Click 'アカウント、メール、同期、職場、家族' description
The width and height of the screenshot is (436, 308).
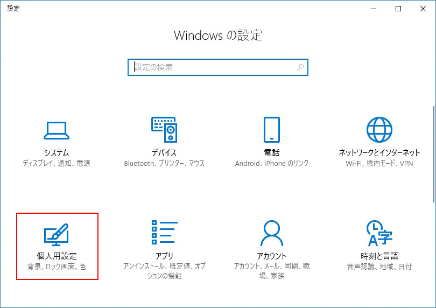272,271
